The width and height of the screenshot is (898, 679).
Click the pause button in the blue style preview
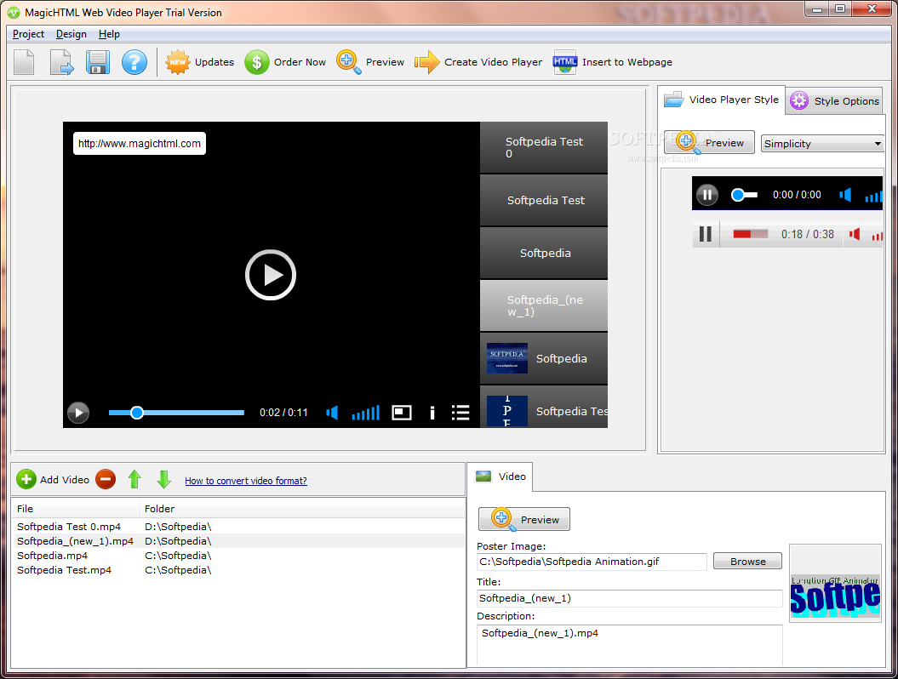pyautogui.click(x=707, y=195)
